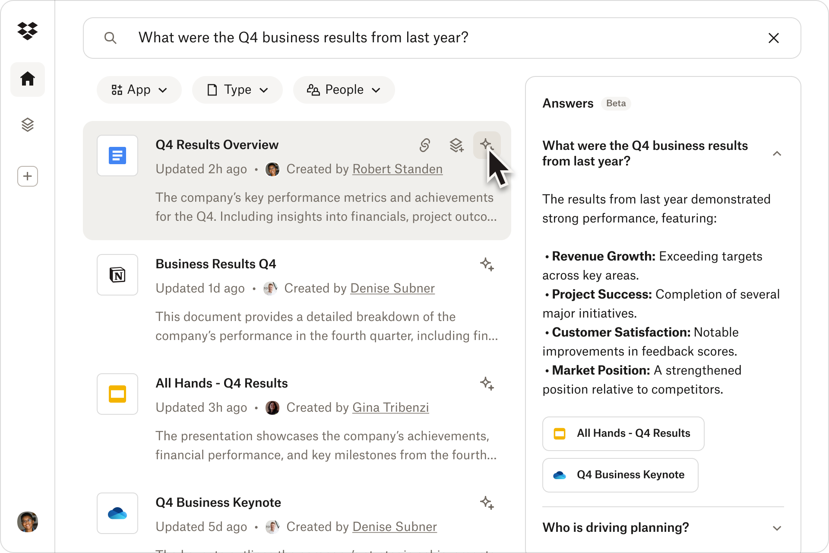829x553 pixels.
Task: Open Robert Standen's profile link
Action: tap(397, 169)
